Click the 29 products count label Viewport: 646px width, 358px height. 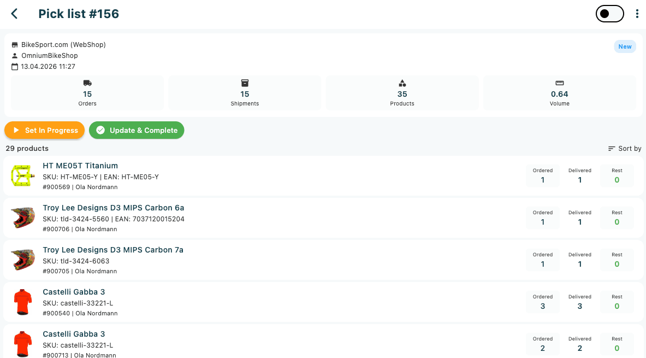pos(27,149)
